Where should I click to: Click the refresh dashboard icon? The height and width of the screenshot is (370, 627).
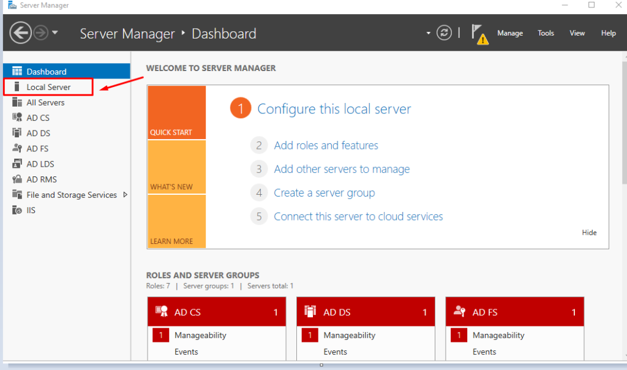click(x=444, y=33)
